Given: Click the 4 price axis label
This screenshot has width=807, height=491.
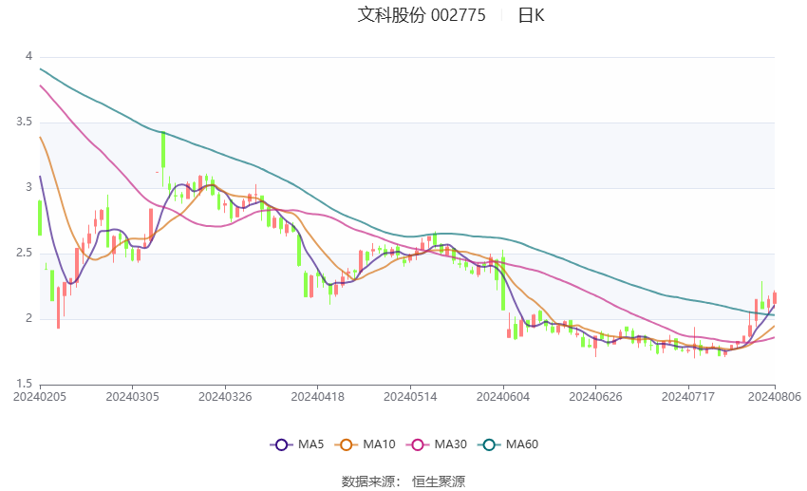Looking at the screenshot, I should coord(28,56).
